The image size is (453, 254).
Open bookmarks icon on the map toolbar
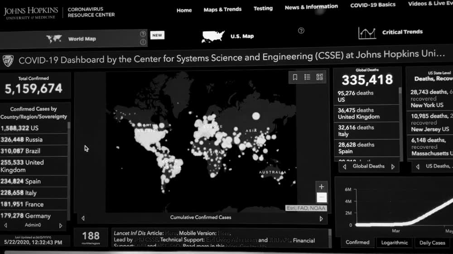295,77
